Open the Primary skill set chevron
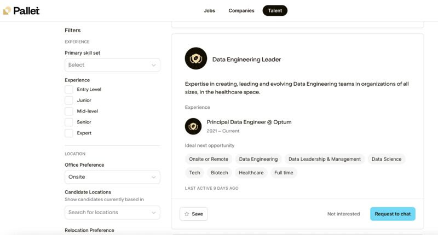Viewport: 438px width, 235px height. click(x=154, y=65)
